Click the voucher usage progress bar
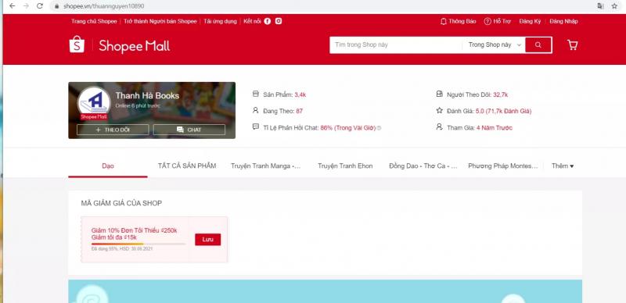This screenshot has height=303, width=626. 139,244
